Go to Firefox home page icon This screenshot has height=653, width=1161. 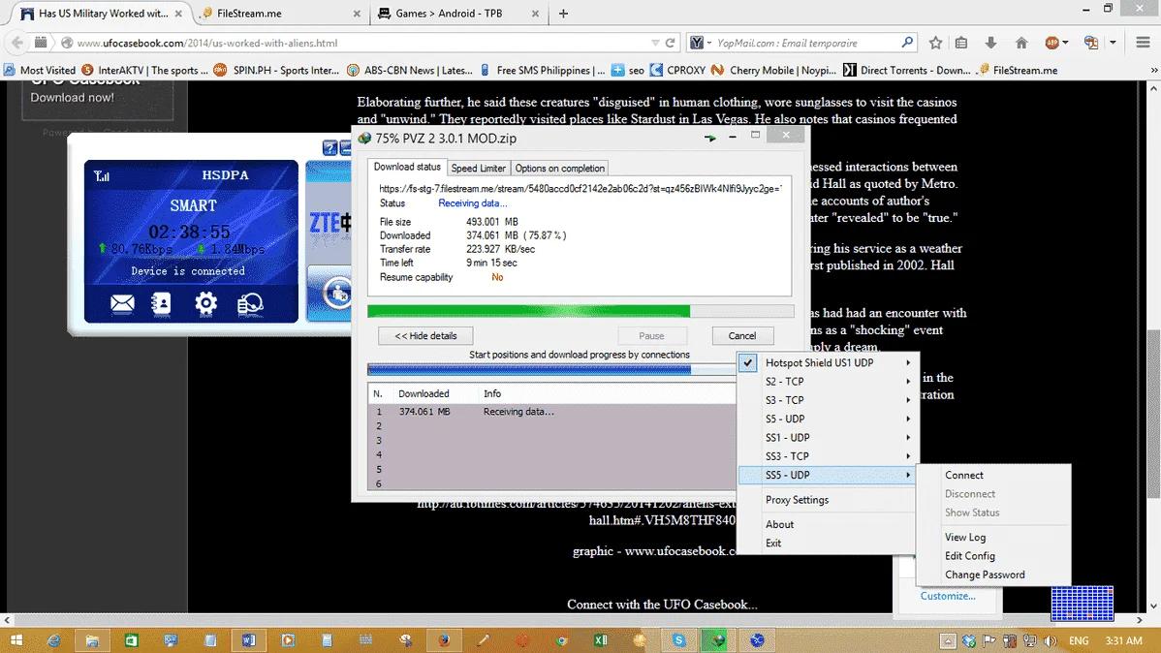[1021, 43]
